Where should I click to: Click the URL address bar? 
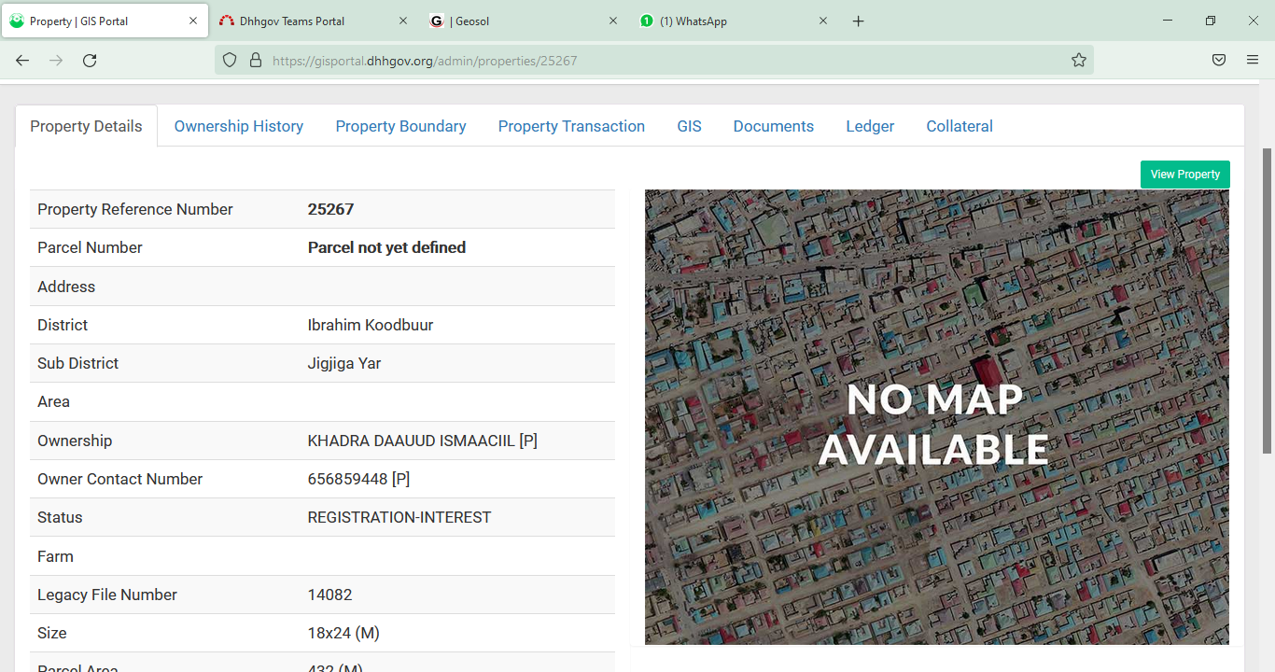(653, 60)
